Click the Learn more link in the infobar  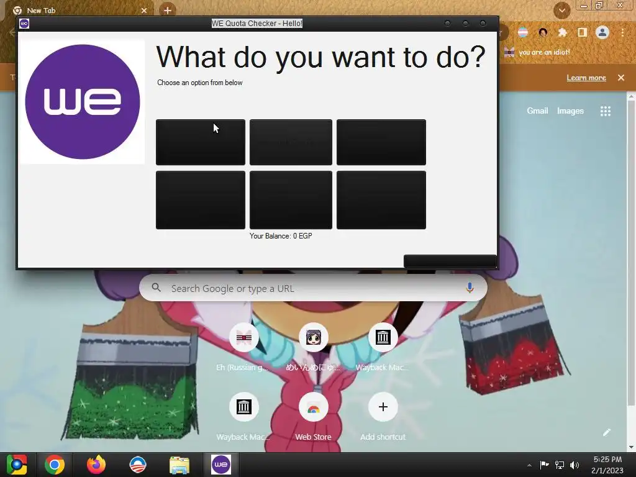(x=586, y=78)
